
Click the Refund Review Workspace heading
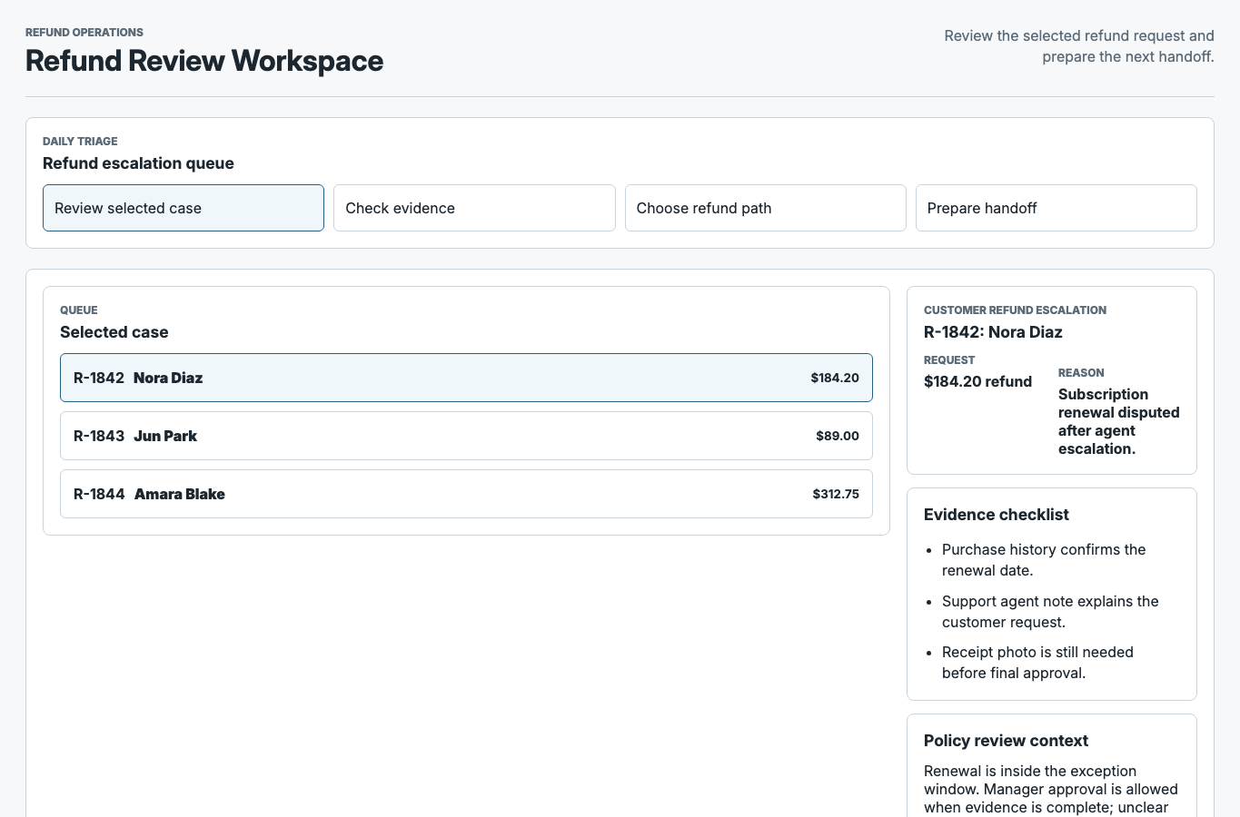click(204, 61)
